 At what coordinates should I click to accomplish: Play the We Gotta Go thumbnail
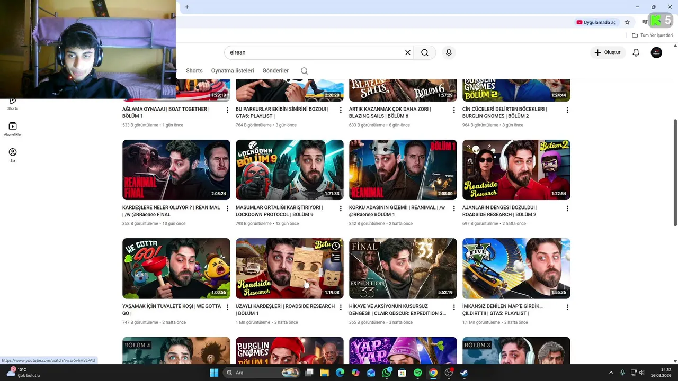pyautogui.click(x=176, y=268)
